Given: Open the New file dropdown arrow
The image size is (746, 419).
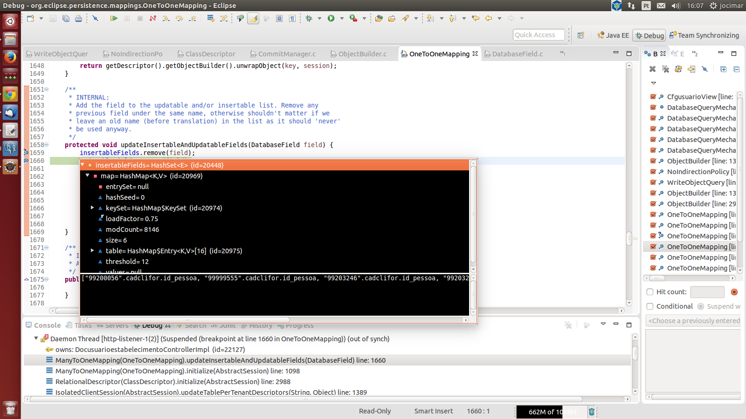Looking at the screenshot, I should [x=41, y=19].
